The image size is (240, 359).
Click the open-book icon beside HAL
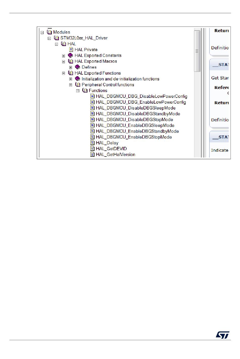64,44
